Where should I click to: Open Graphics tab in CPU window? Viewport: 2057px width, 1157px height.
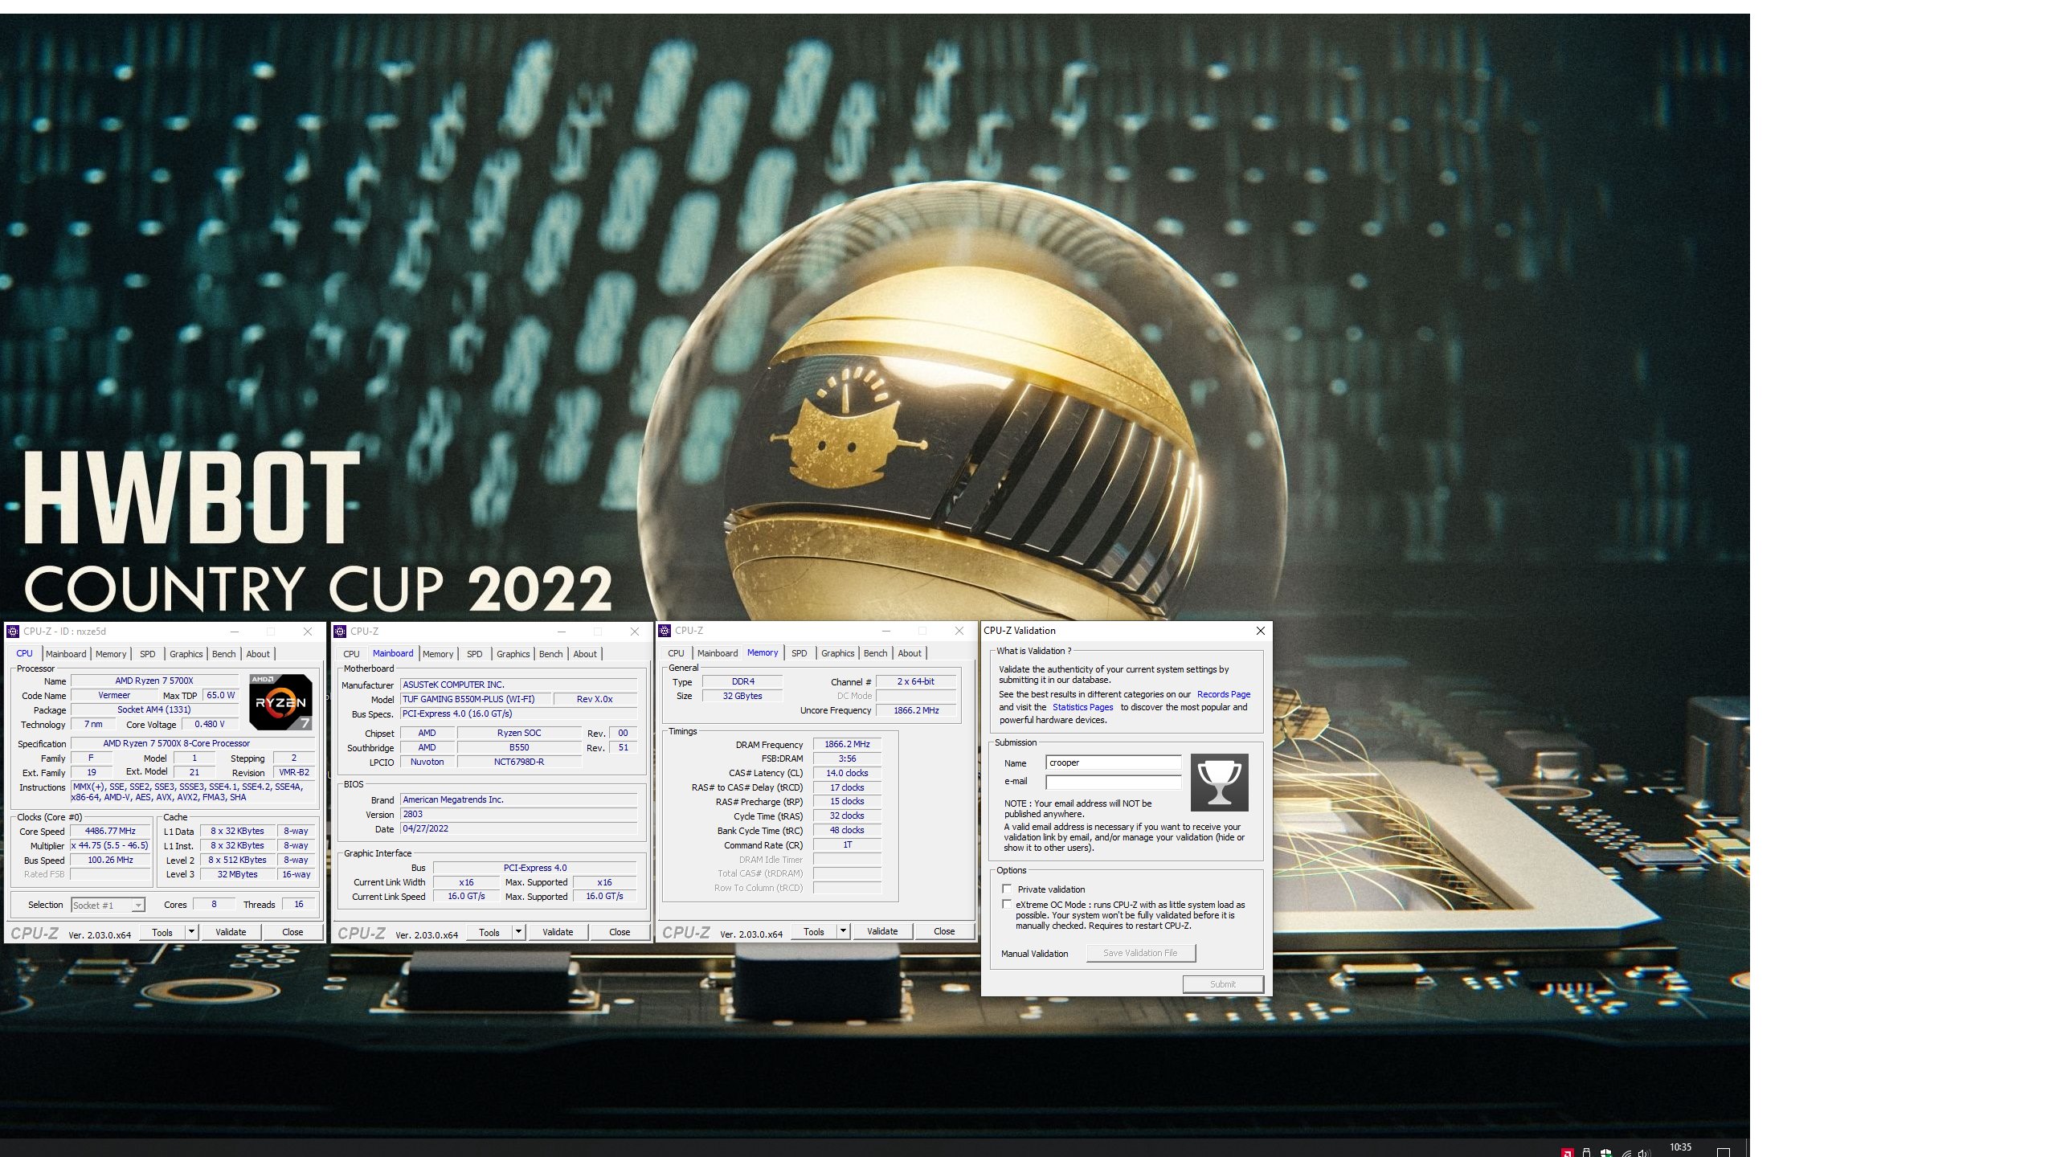tap(186, 654)
